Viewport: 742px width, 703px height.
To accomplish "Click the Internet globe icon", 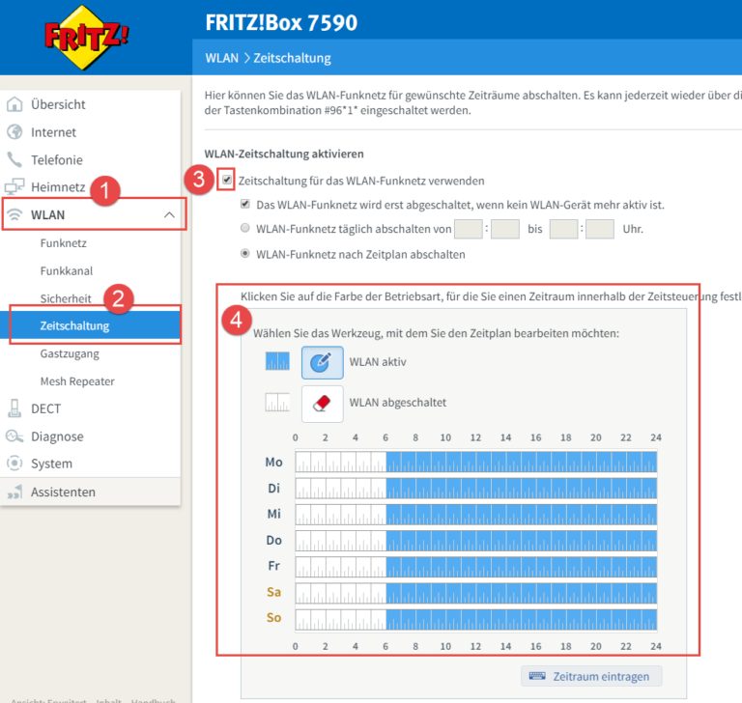I will coord(14,132).
